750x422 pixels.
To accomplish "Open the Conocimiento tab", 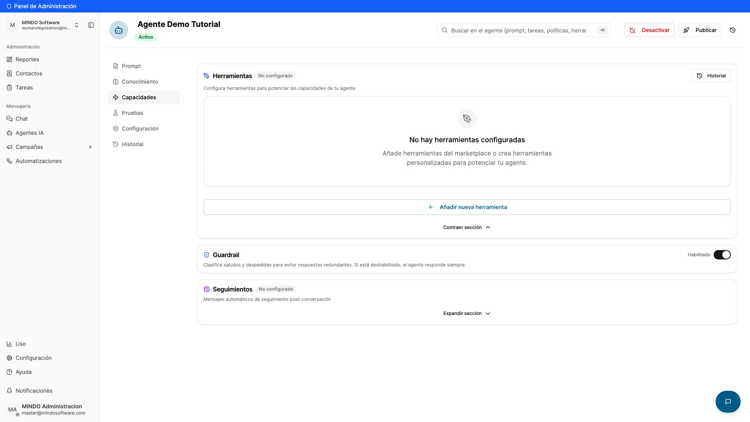I will (144, 82).
